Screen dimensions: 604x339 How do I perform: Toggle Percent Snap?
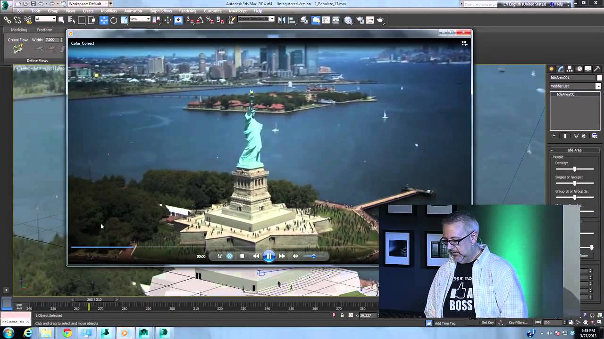210,20
